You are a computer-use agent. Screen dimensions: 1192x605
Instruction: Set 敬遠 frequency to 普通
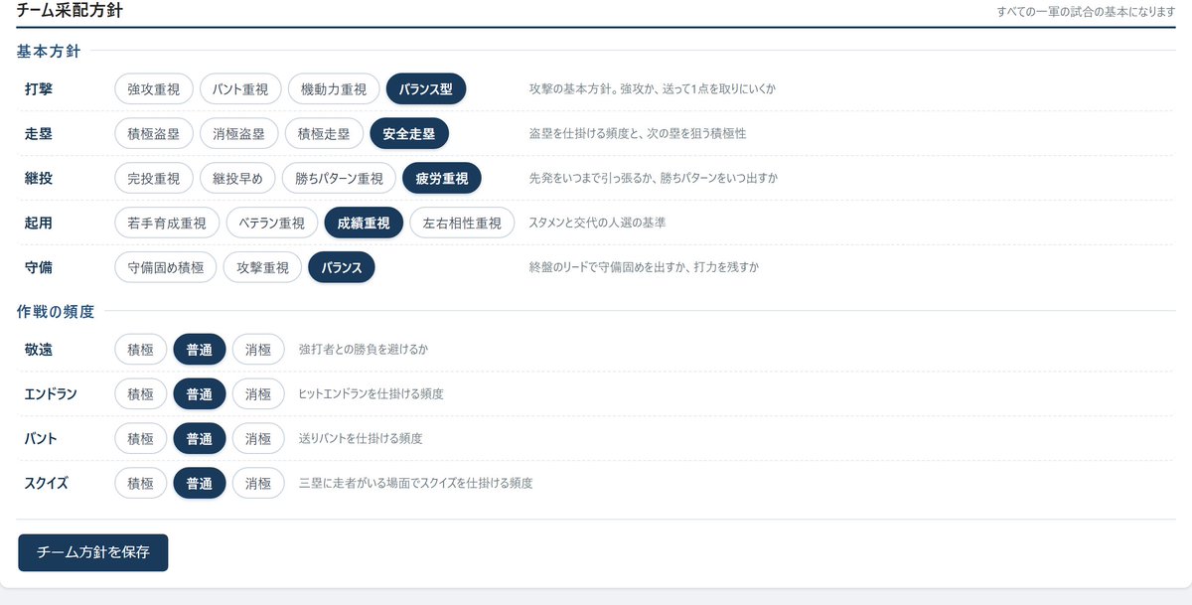coord(200,349)
